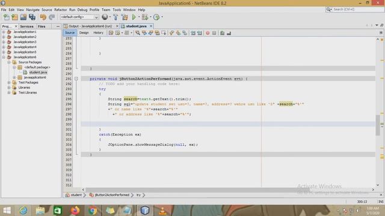Open Firefox from the taskbar
Image resolution: width=385 pixels, height=216 pixels.
coord(75,211)
